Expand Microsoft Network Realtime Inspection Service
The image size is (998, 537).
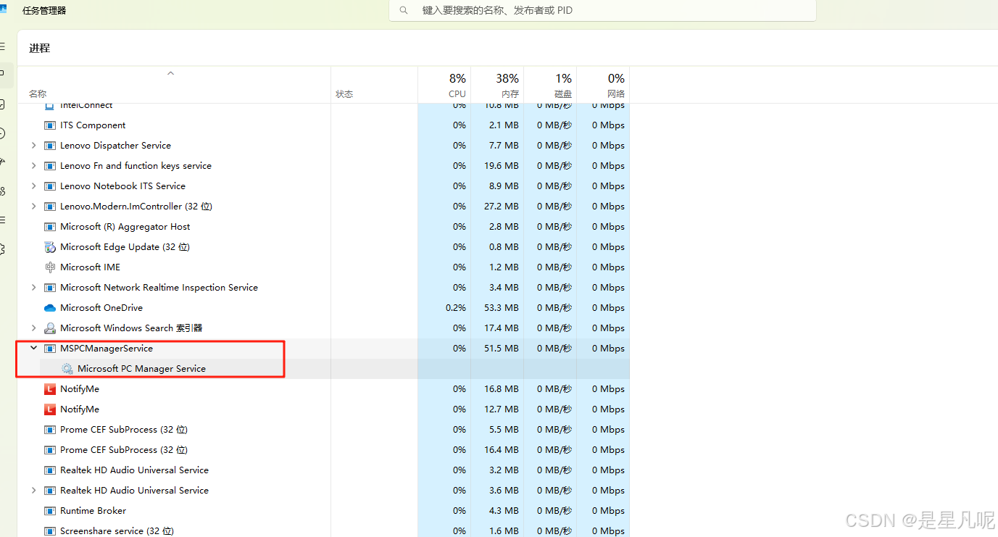[x=33, y=288]
